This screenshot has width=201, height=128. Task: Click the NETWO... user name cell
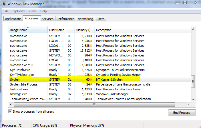tap(56, 55)
